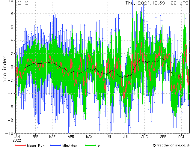Click the y-axis value 2
This screenshot has width=190, height=147.
(x=12, y=54)
